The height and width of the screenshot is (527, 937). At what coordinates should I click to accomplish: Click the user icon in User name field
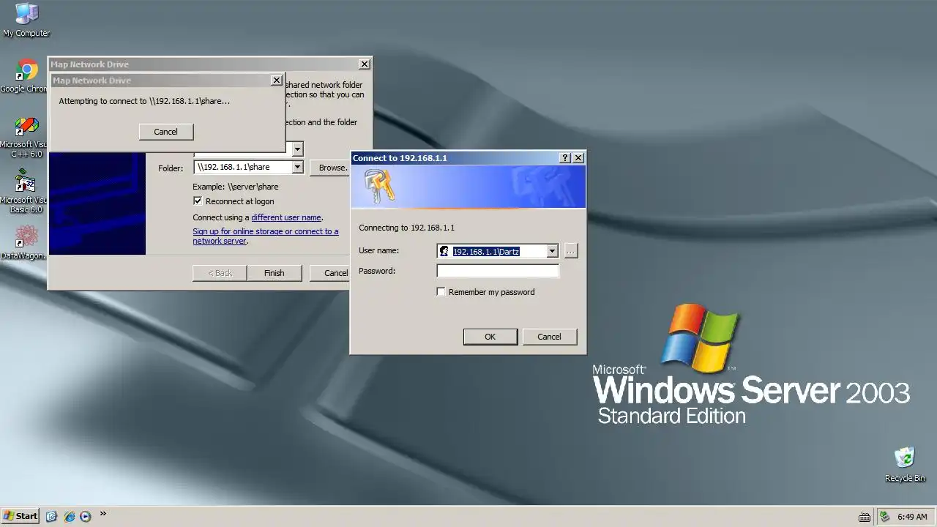[x=444, y=251]
